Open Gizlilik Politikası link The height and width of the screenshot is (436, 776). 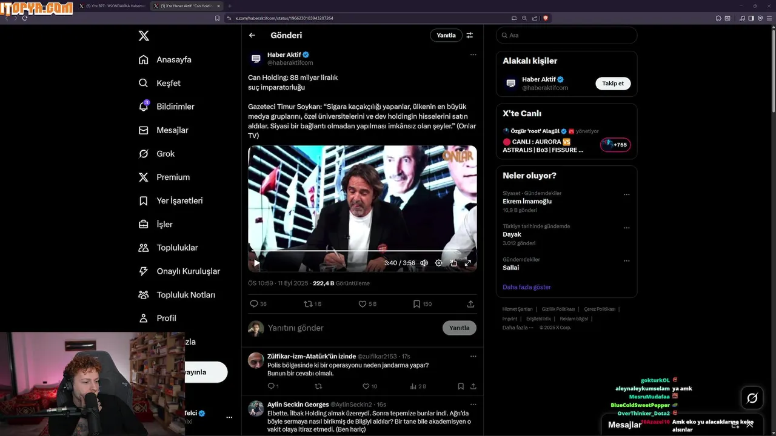pyautogui.click(x=558, y=309)
